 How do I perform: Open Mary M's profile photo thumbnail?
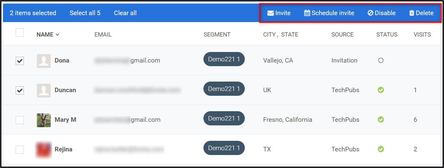(x=44, y=120)
